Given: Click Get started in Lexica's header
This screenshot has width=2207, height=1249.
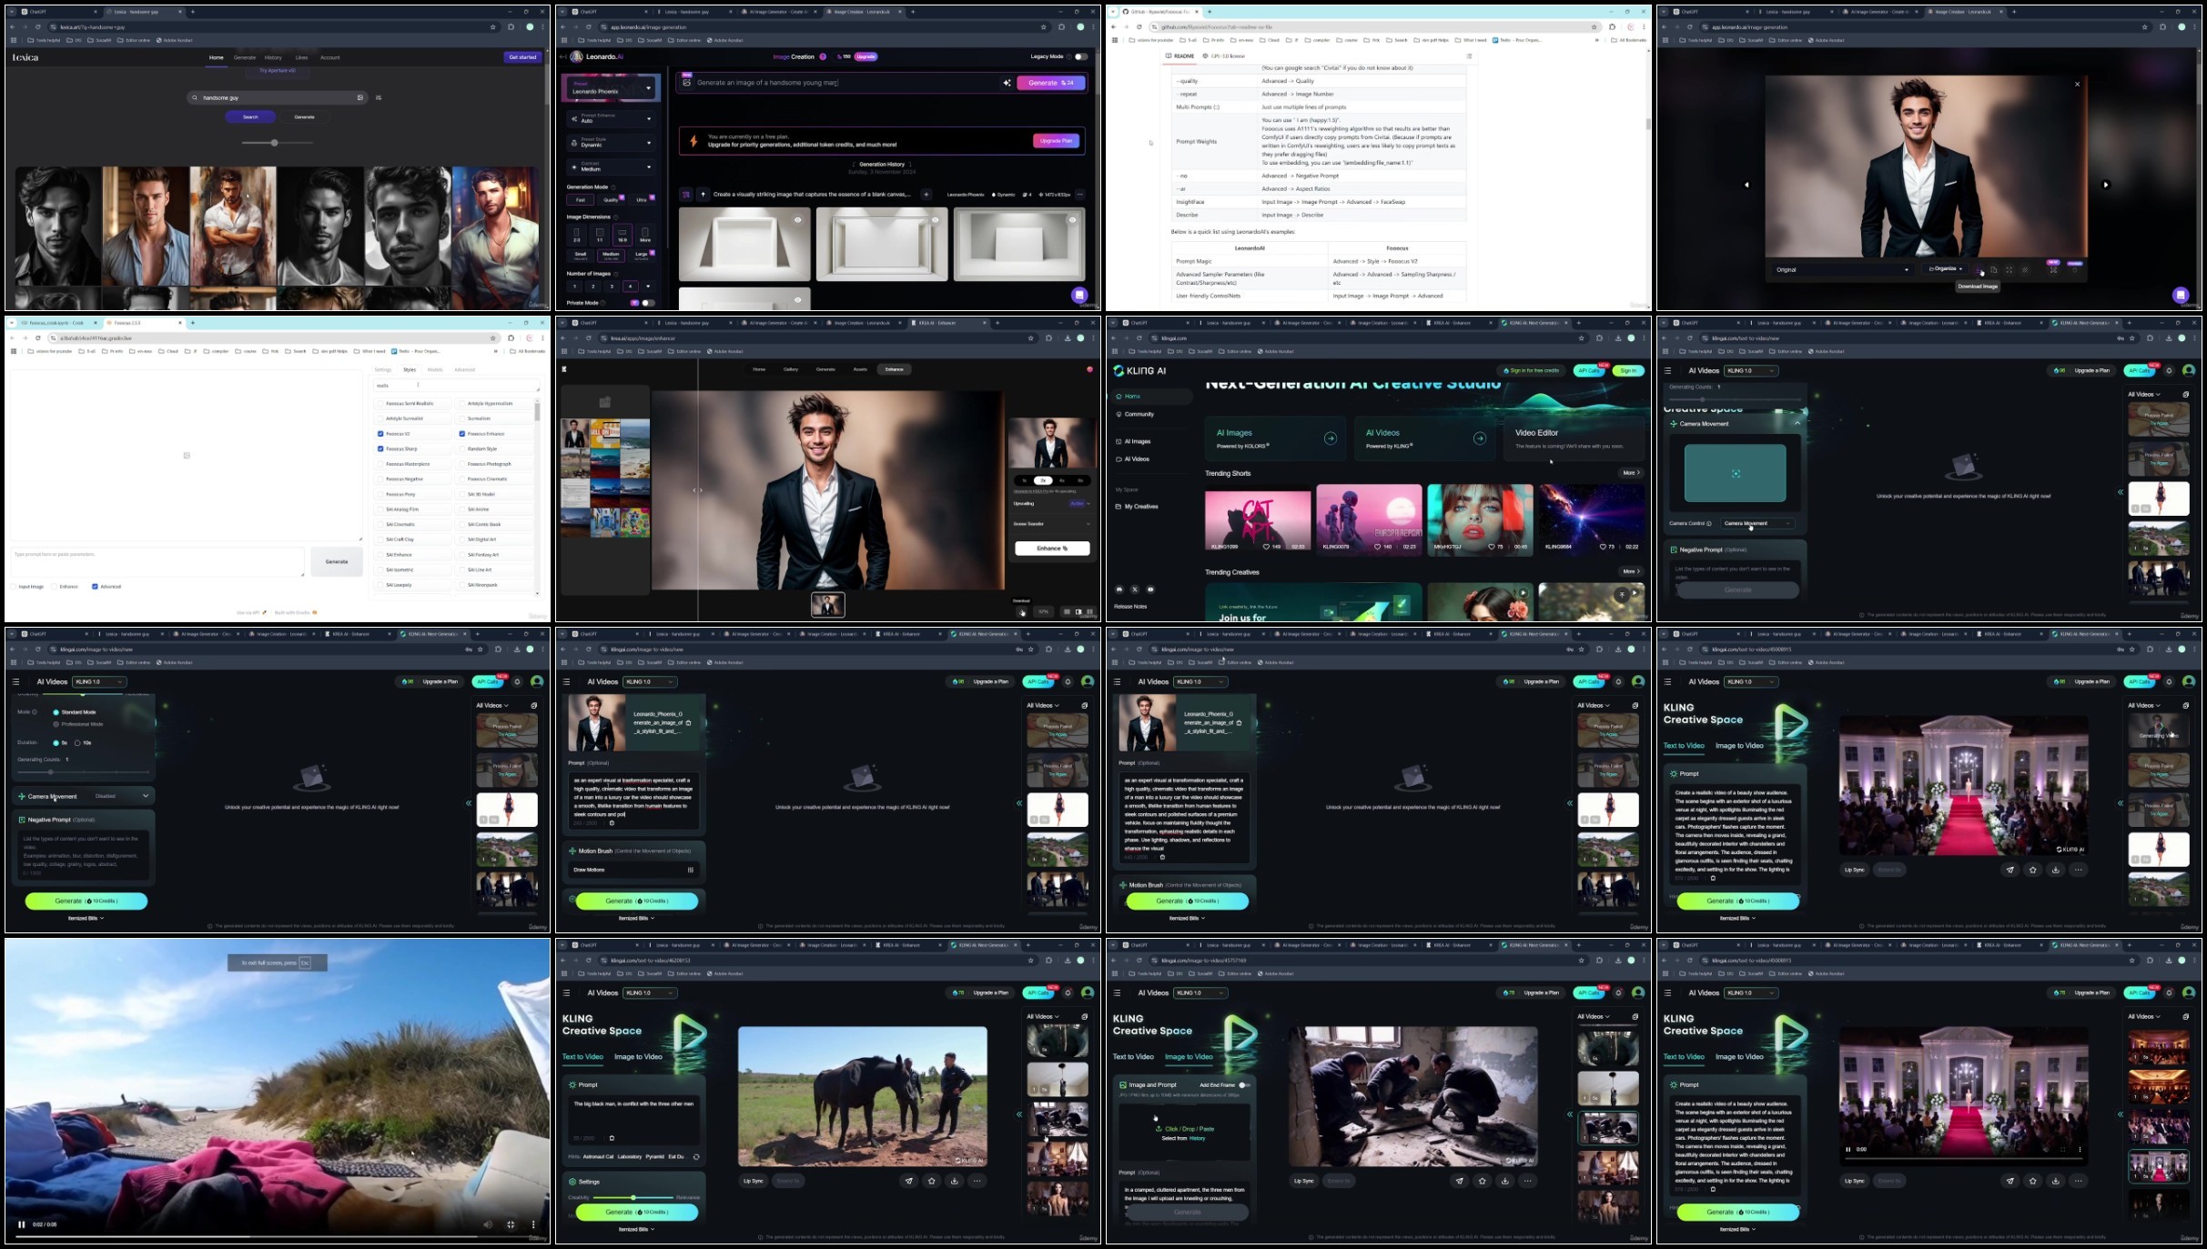Looking at the screenshot, I should point(522,57).
